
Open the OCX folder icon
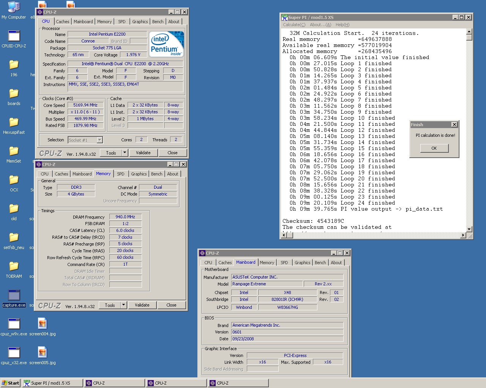tap(14, 183)
